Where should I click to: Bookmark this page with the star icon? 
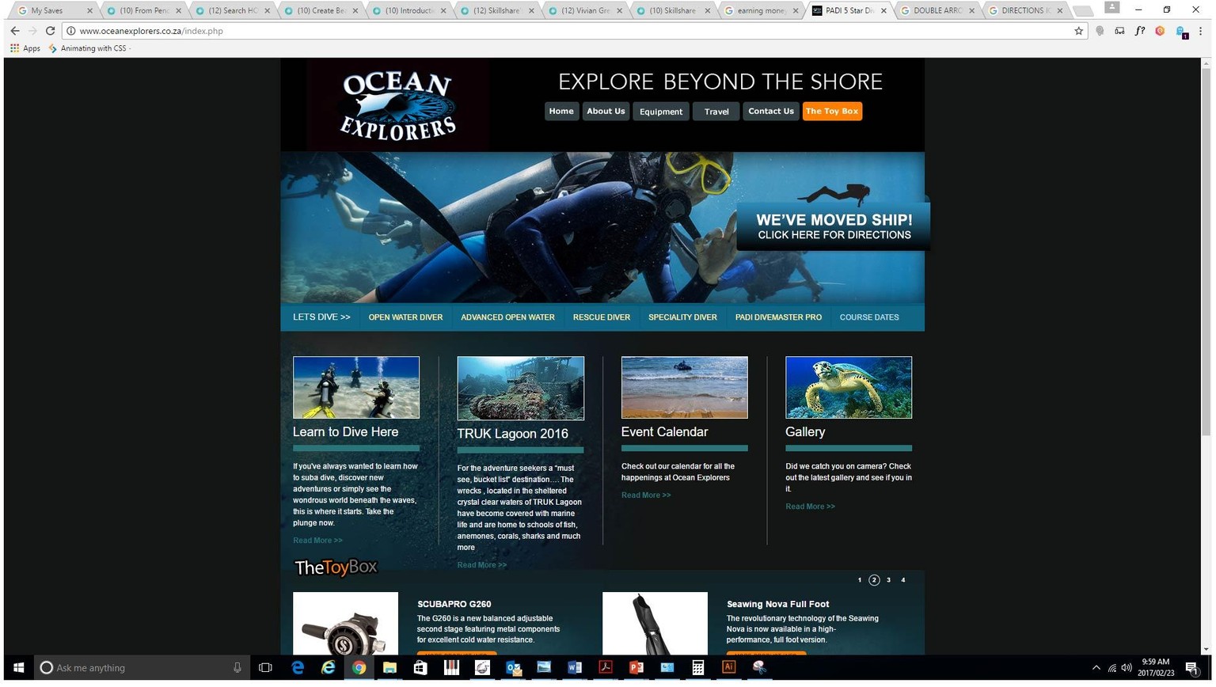click(x=1078, y=31)
